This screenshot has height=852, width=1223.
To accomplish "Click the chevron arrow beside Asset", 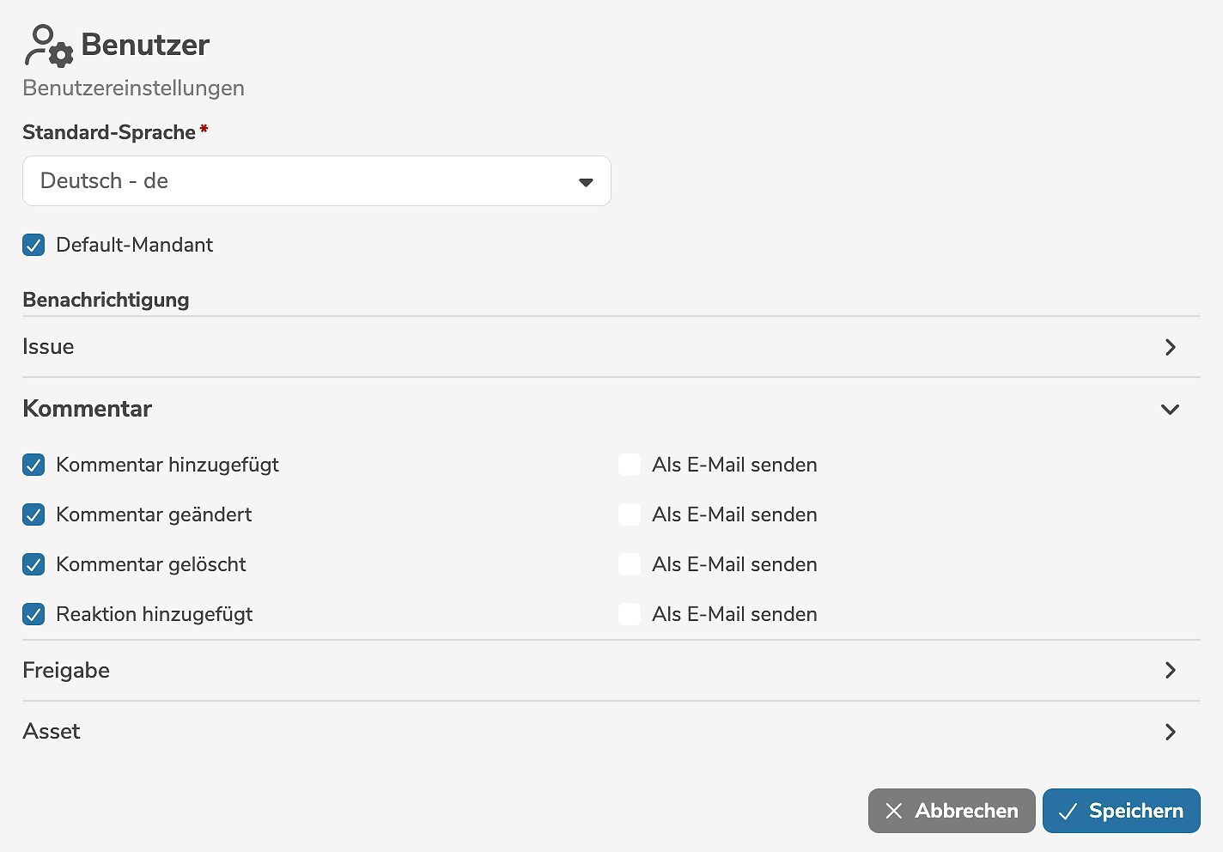I will coord(1170,732).
